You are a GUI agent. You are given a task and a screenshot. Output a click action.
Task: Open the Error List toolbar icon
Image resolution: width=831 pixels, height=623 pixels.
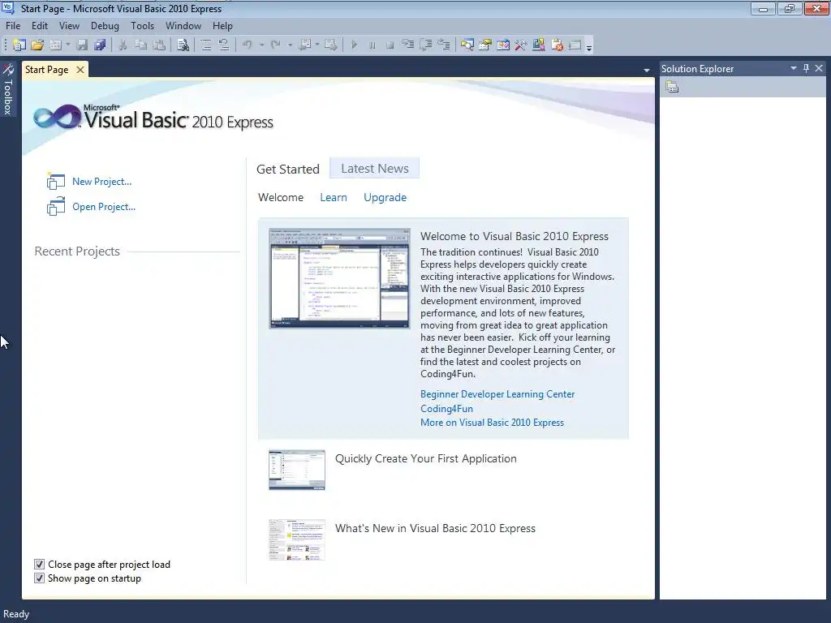pyautogui.click(x=557, y=45)
